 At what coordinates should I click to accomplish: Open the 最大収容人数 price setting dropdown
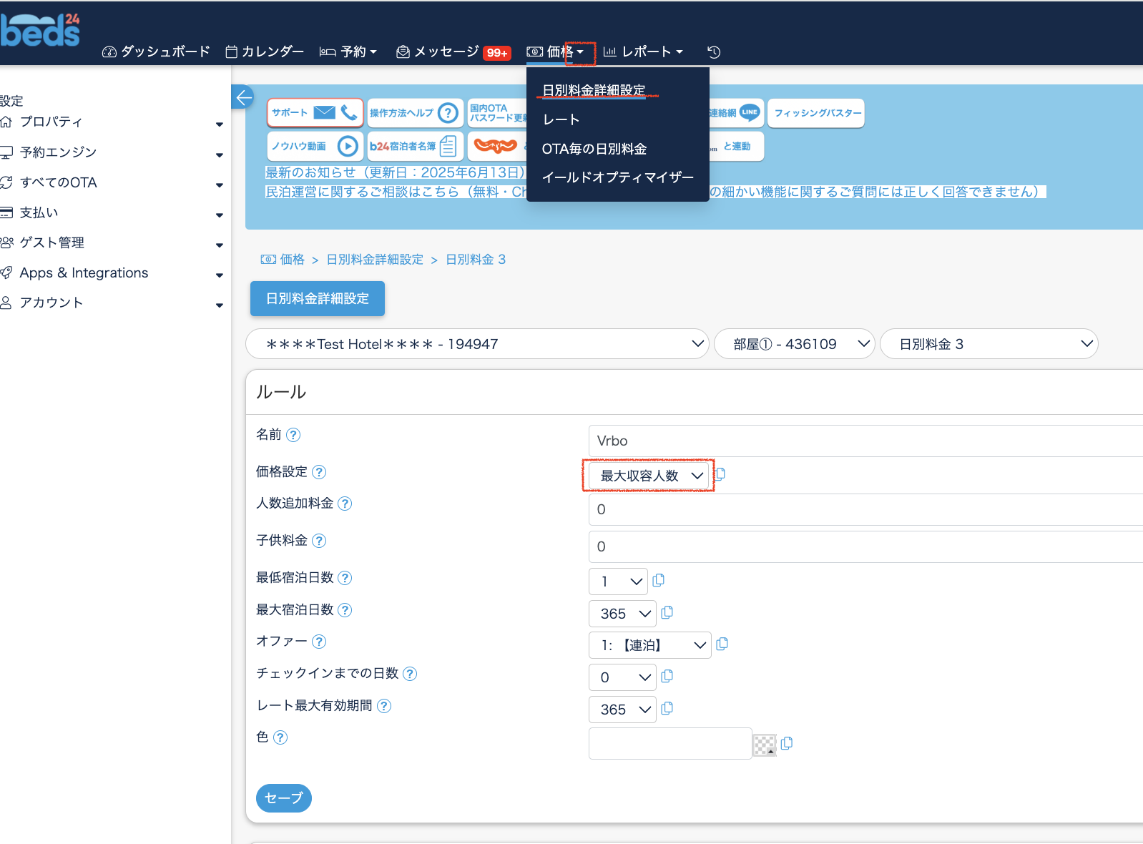point(649,476)
